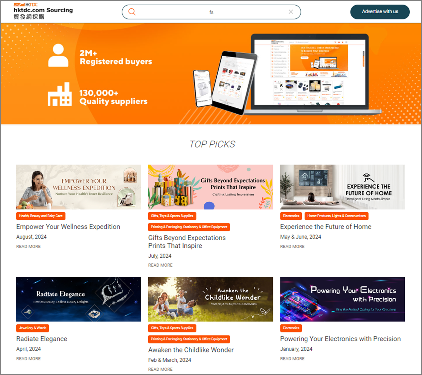Click the 'May & June, 2024' date text

pyautogui.click(x=301, y=237)
